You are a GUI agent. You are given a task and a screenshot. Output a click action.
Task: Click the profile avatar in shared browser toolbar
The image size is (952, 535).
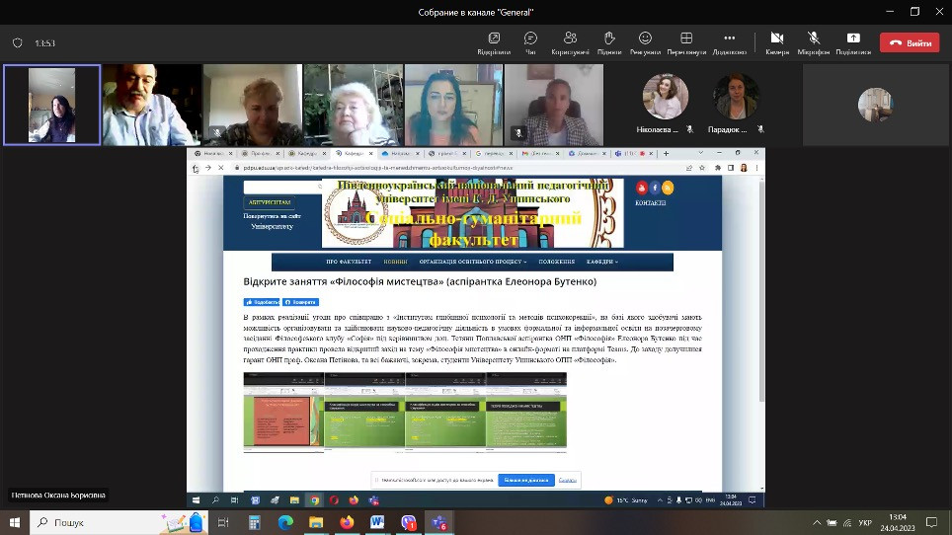tap(744, 168)
